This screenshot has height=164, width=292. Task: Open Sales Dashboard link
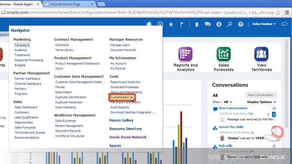[26, 108]
